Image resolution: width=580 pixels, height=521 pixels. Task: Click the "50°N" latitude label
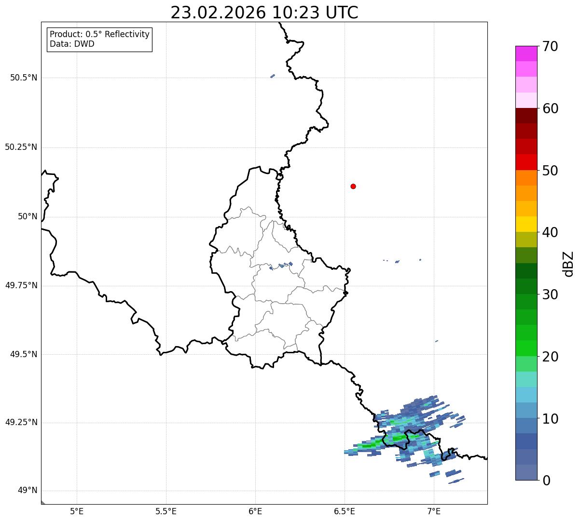28,216
